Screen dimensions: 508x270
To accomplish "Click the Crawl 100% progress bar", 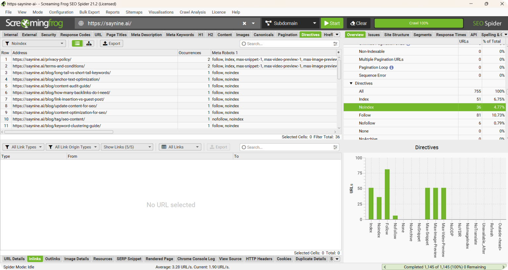I will pos(419,23).
